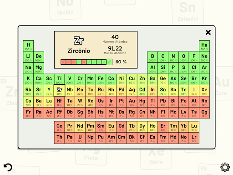Screen dimensions: 233x175
Task: Pick the Lawrencium (Lr) cell
Action: pyautogui.click(x=194, y=138)
